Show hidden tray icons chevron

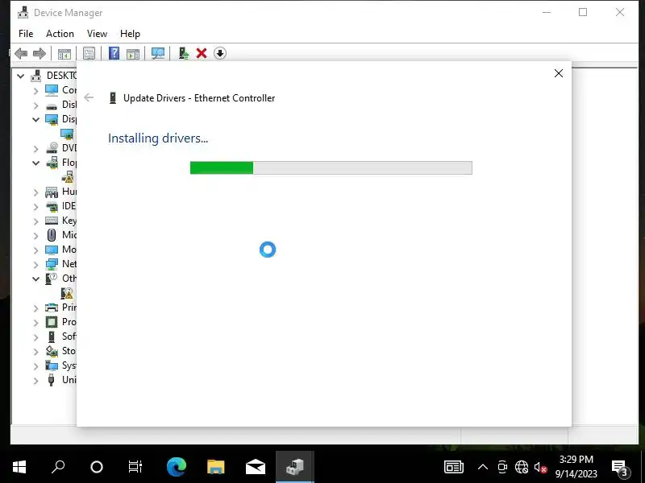482,467
